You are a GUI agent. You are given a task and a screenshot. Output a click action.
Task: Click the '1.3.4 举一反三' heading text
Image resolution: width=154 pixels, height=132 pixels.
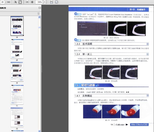click(83, 54)
